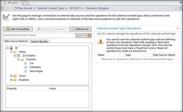The height and width of the screenshot is (112, 183).
Task: Click the TotalSales column icon
Action: [x=26, y=67]
